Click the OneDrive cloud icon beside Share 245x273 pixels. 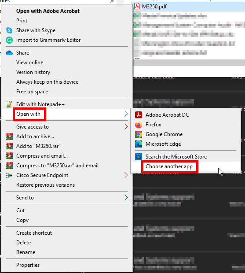point(9,53)
